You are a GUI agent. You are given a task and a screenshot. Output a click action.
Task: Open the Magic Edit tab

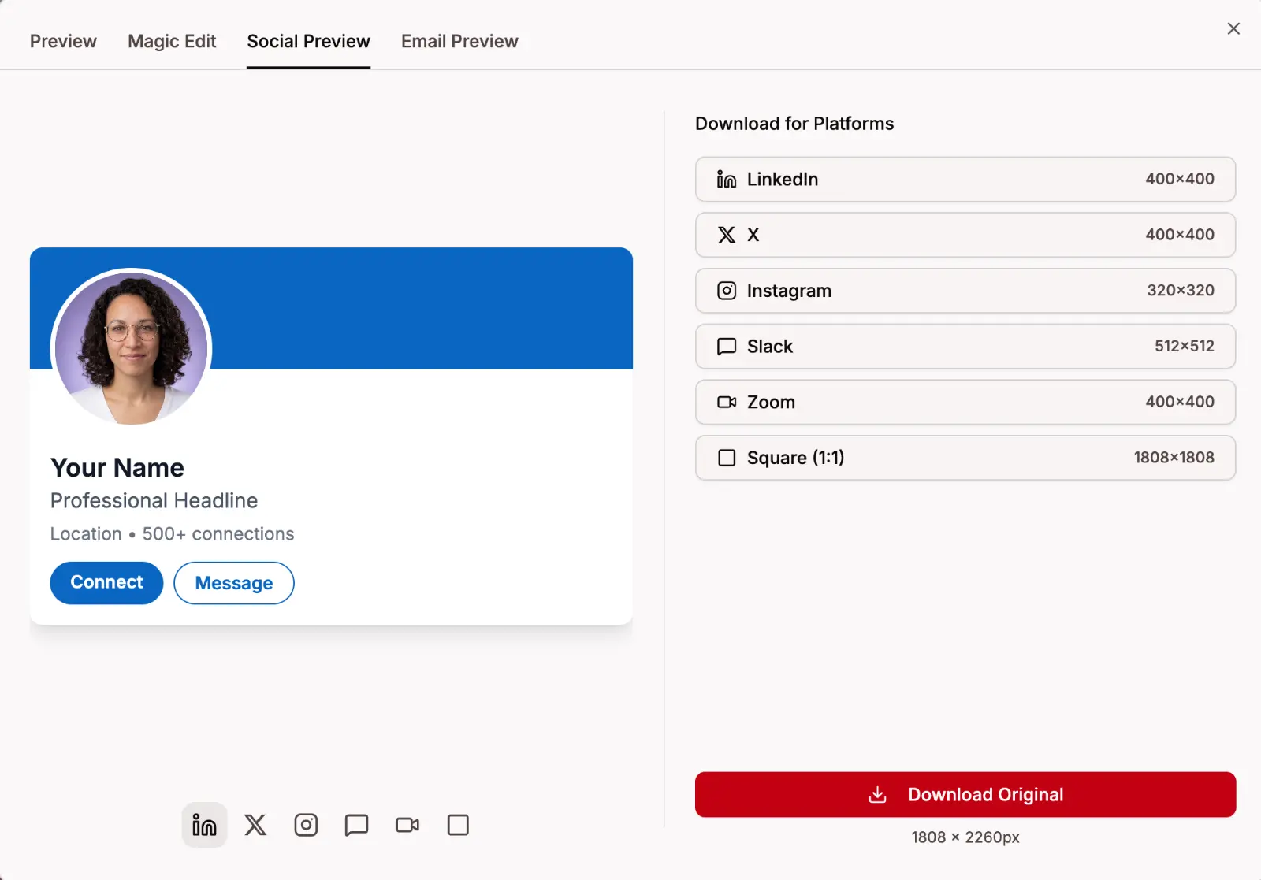[x=172, y=41]
